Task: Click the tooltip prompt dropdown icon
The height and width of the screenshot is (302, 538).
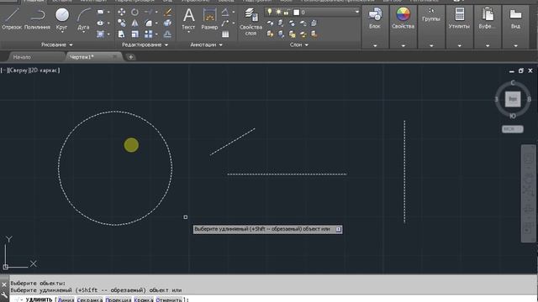Action: [x=338, y=229]
